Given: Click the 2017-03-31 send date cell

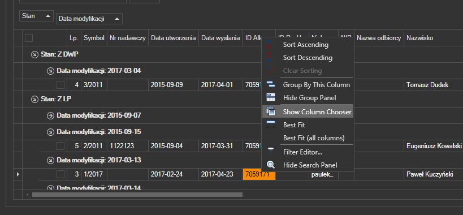Looking at the screenshot, I should tap(220, 146).
